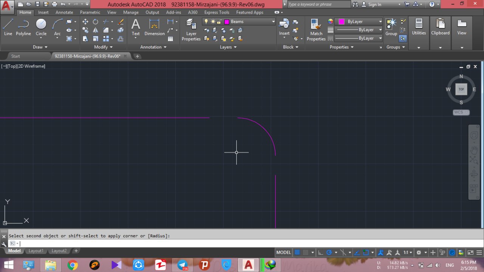This screenshot has height=272, width=484.
Task: Expand the Layers panel
Action: click(x=228, y=47)
